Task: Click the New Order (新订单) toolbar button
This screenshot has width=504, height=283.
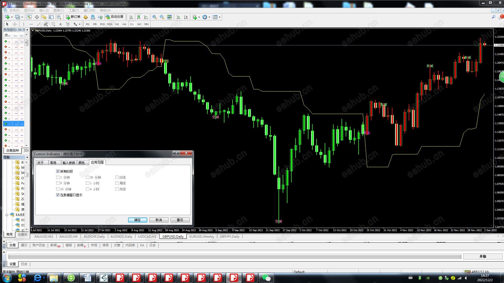Action: (x=73, y=17)
